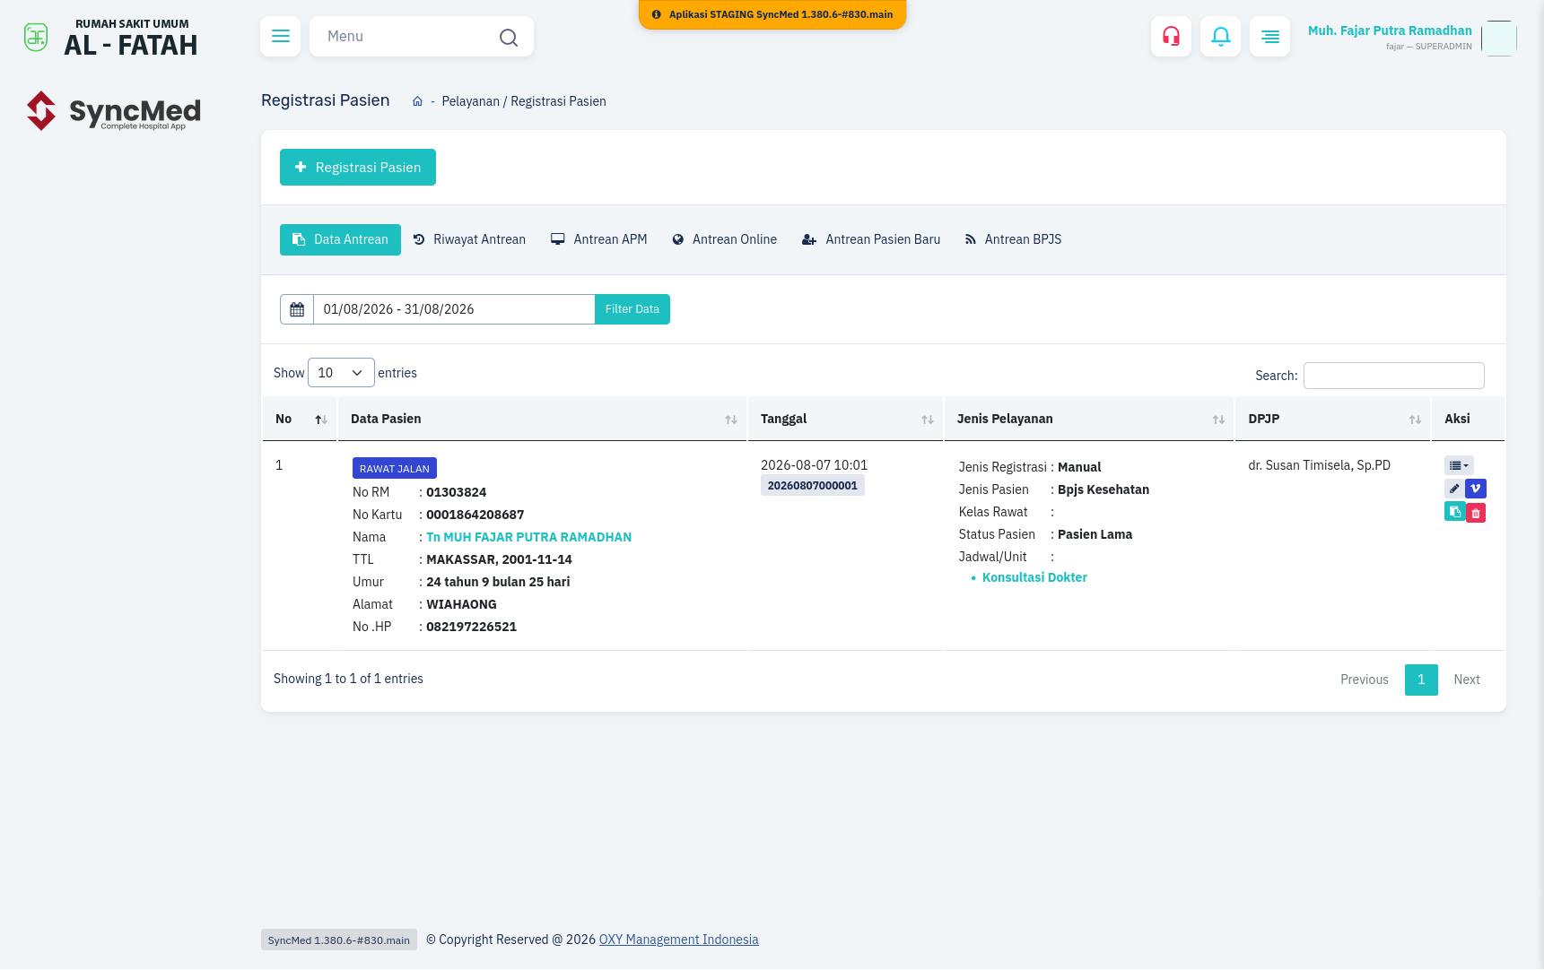1544x970 pixels.
Task: Toggle the hamburger sidebar menu button
Action: pos(280,36)
